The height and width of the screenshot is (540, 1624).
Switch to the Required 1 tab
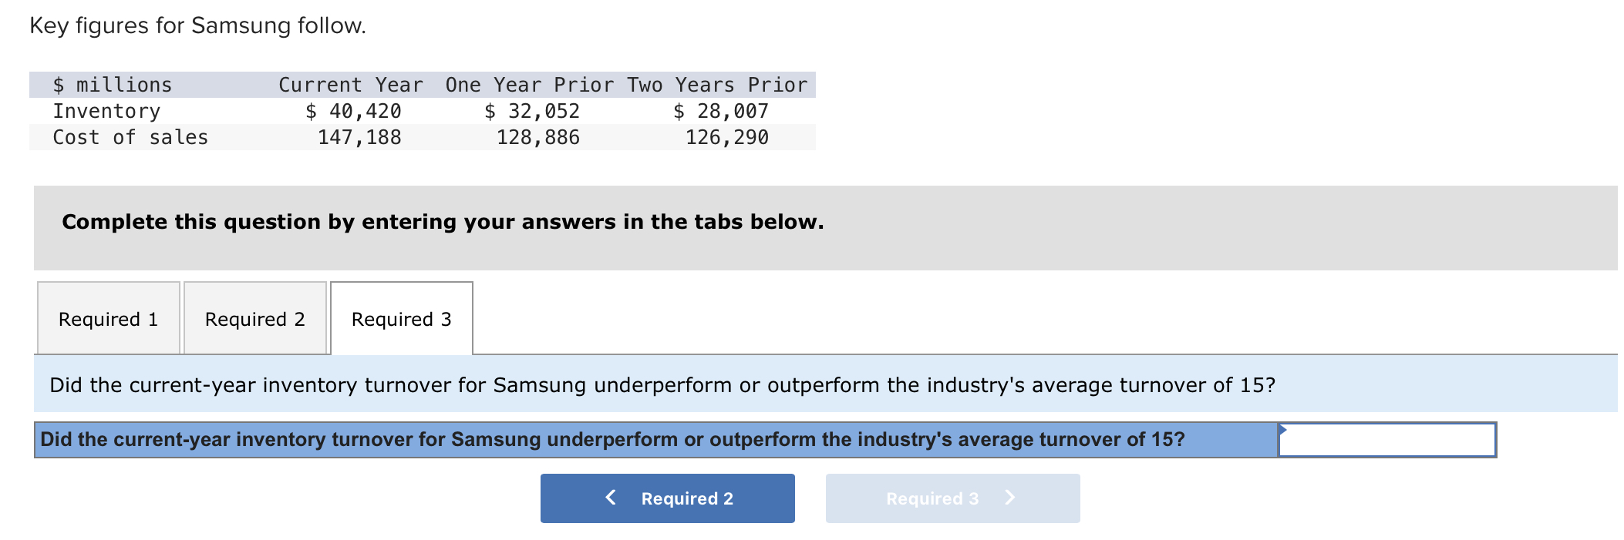[107, 318]
